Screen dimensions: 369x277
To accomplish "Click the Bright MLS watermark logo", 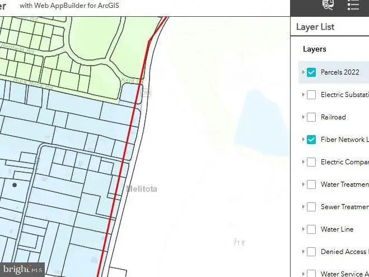I will coord(22,270).
